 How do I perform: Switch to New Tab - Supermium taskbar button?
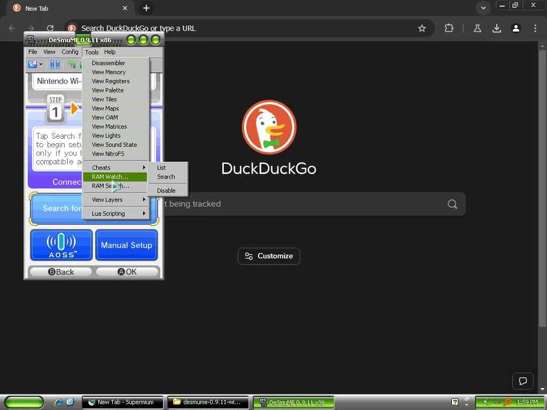[122, 403]
